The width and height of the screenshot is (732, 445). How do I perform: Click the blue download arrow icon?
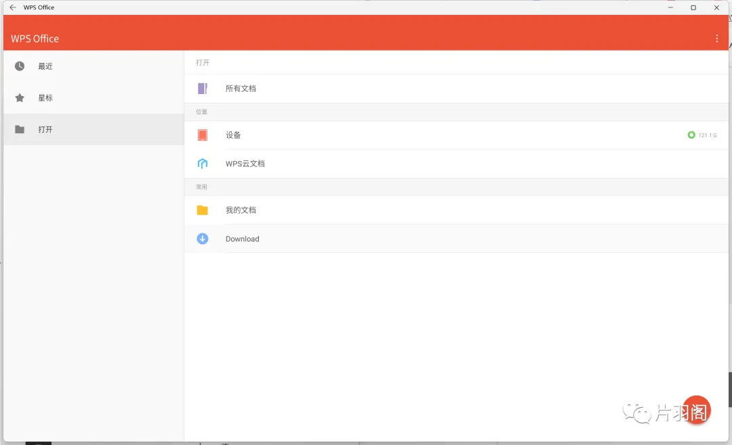(x=202, y=239)
